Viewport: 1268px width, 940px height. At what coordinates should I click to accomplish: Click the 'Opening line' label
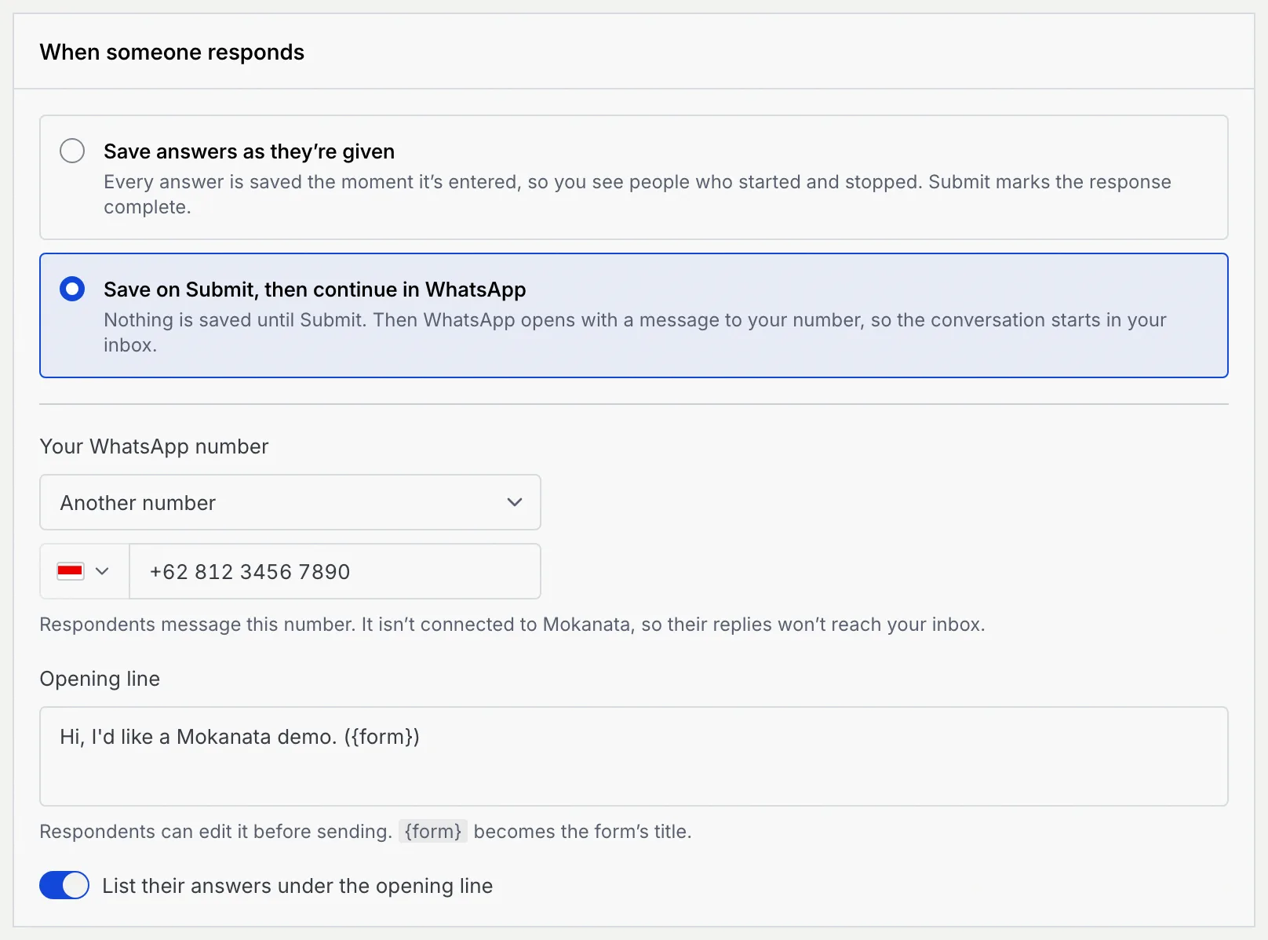click(100, 679)
